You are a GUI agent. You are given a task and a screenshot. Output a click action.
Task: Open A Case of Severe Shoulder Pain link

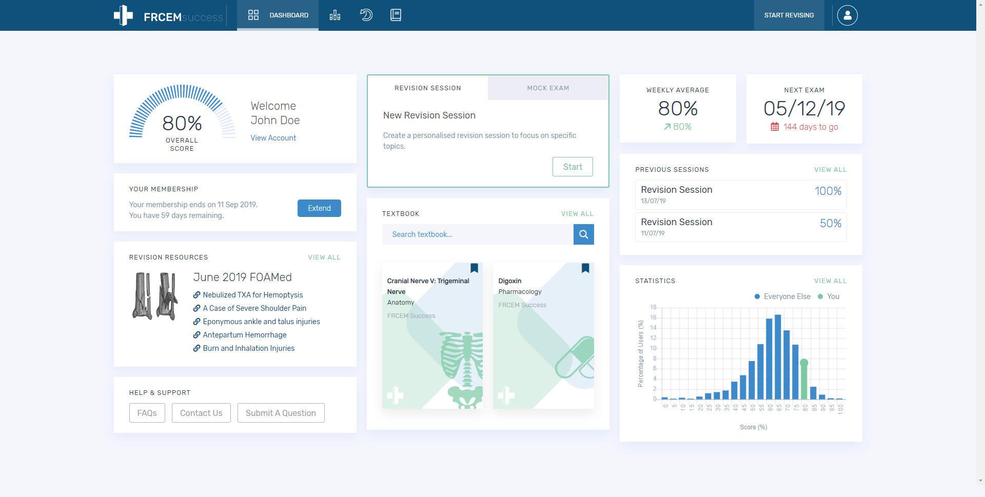(254, 308)
